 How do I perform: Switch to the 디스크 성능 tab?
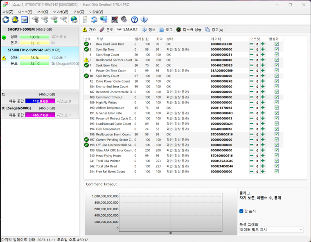pyautogui.click(x=189, y=30)
